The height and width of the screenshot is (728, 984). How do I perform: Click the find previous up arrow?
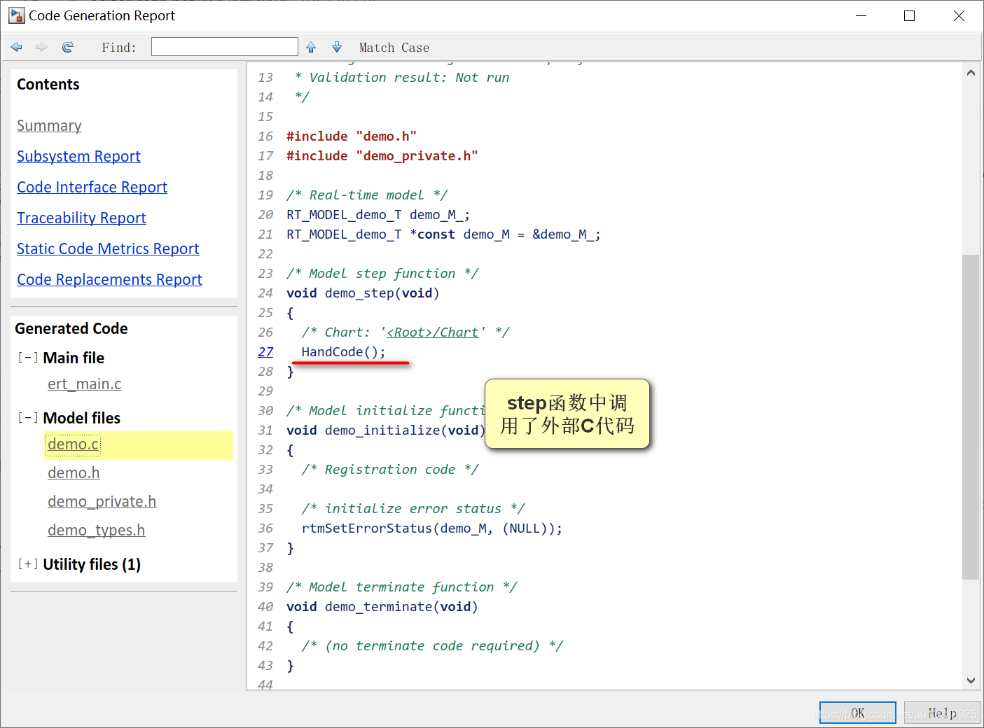pos(311,47)
